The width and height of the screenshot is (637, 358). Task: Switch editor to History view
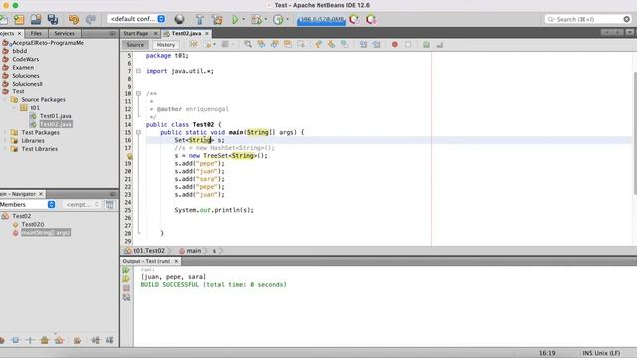(166, 45)
